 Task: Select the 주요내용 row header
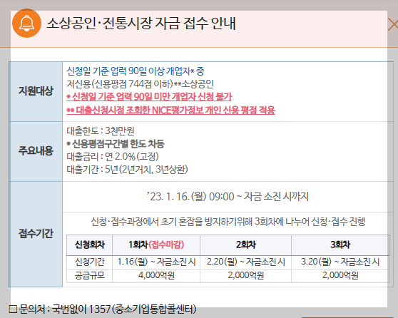pyautogui.click(x=36, y=151)
